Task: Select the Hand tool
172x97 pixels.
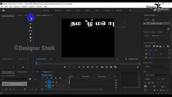Action: [30, 38]
